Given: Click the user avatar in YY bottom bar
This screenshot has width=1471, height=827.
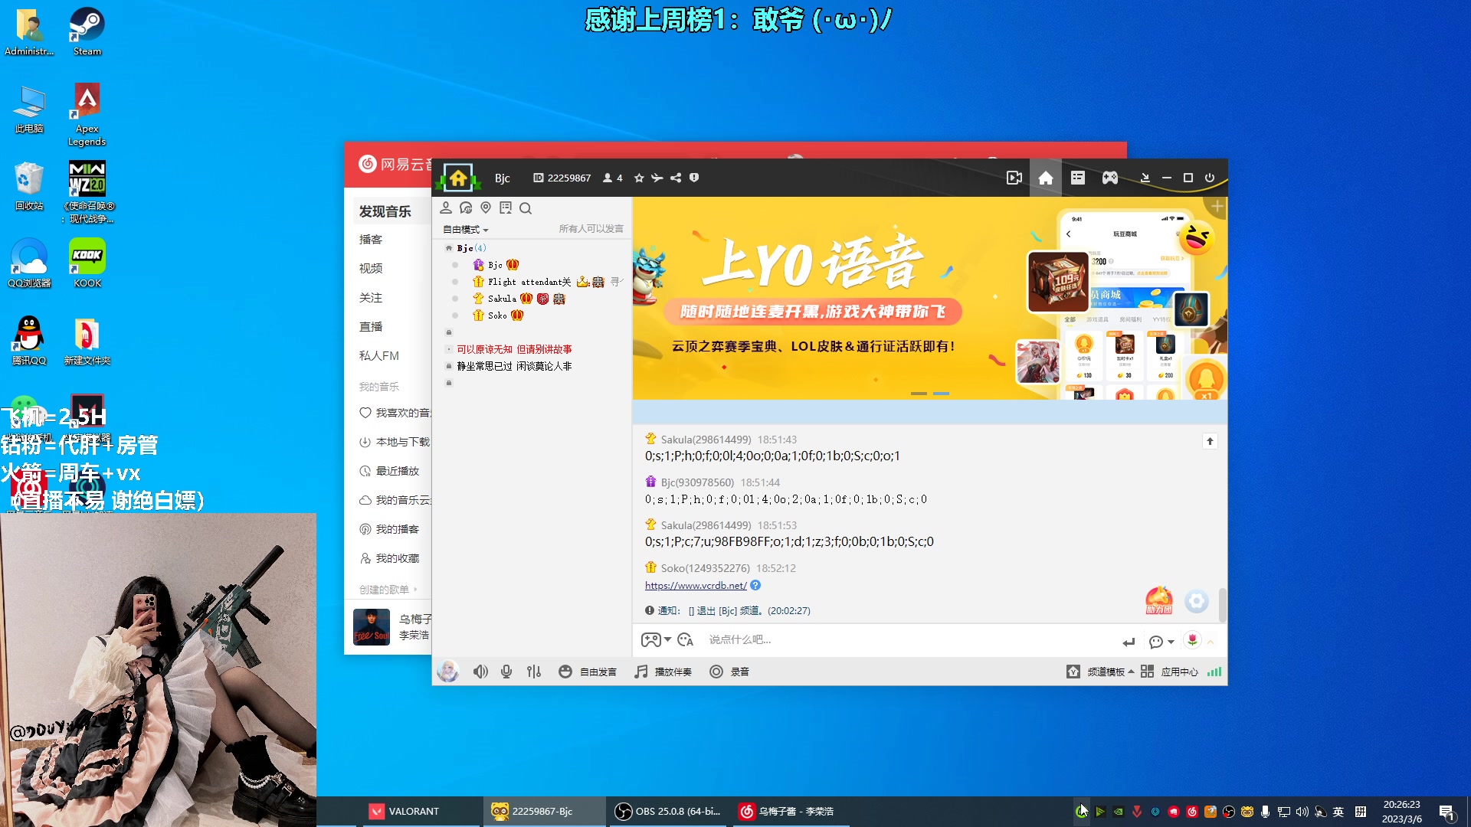Looking at the screenshot, I should [448, 672].
